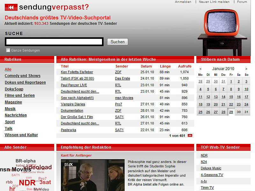Select Dokus und Reportagen category

tap(25, 82)
